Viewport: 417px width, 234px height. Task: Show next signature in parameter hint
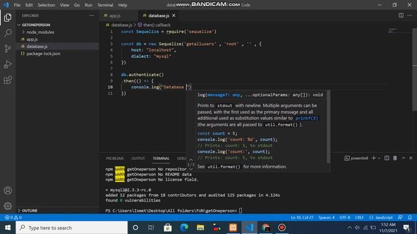click(191, 169)
